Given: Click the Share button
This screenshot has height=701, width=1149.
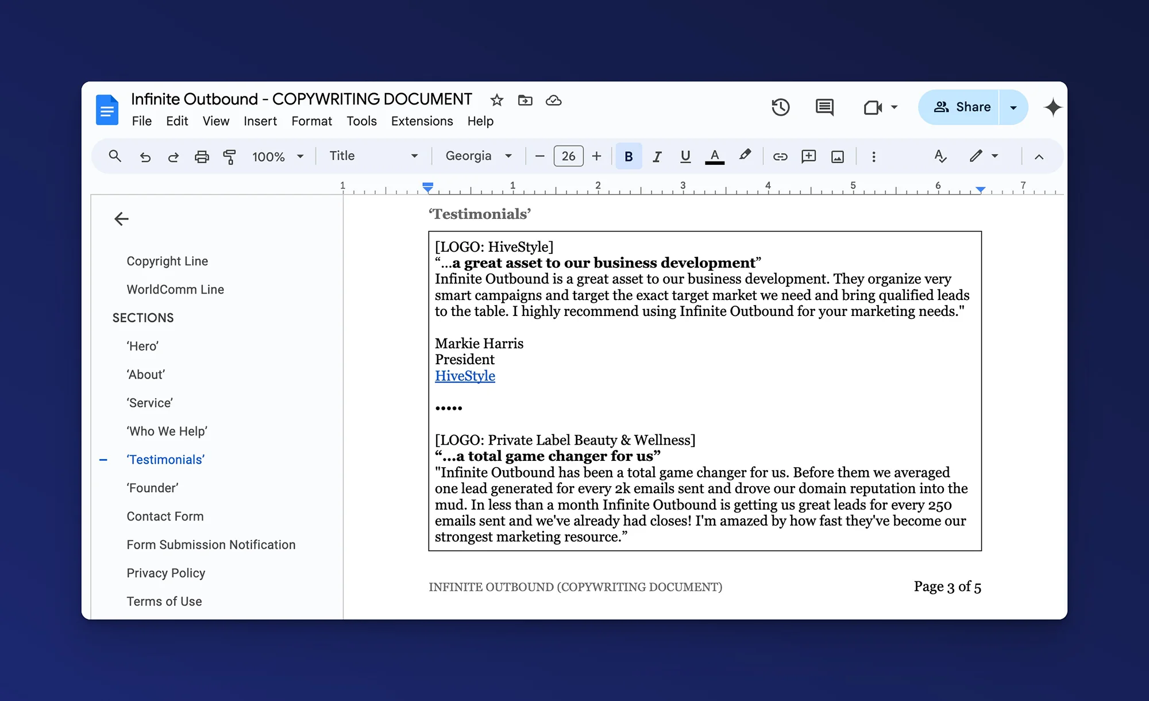Looking at the screenshot, I should (x=959, y=107).
